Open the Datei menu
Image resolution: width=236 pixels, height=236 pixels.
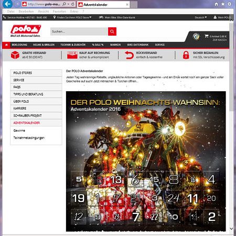click(11, 12)
